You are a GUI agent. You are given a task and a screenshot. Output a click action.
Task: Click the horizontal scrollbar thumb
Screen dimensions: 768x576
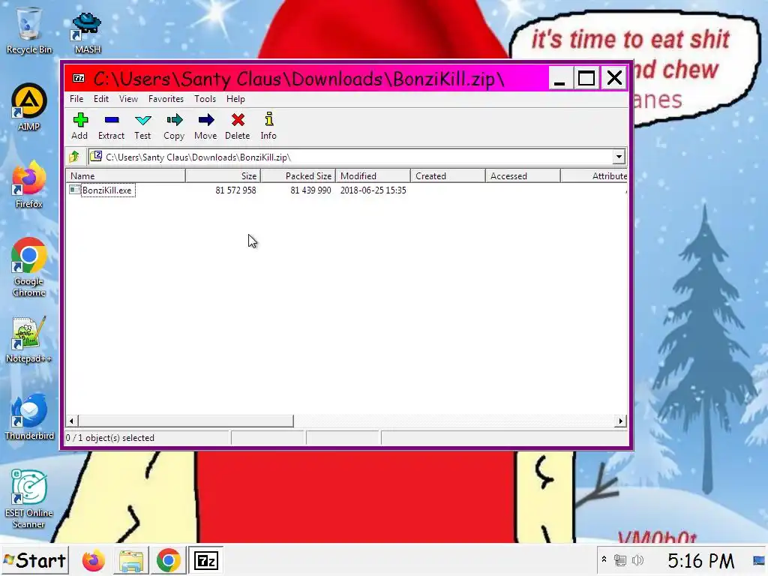coord(186,421)
